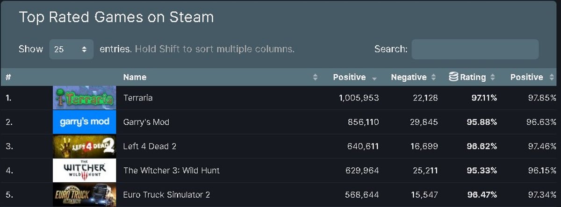
Task: Open the Garry's Mod name link
Action: click(x=146, y=122)
